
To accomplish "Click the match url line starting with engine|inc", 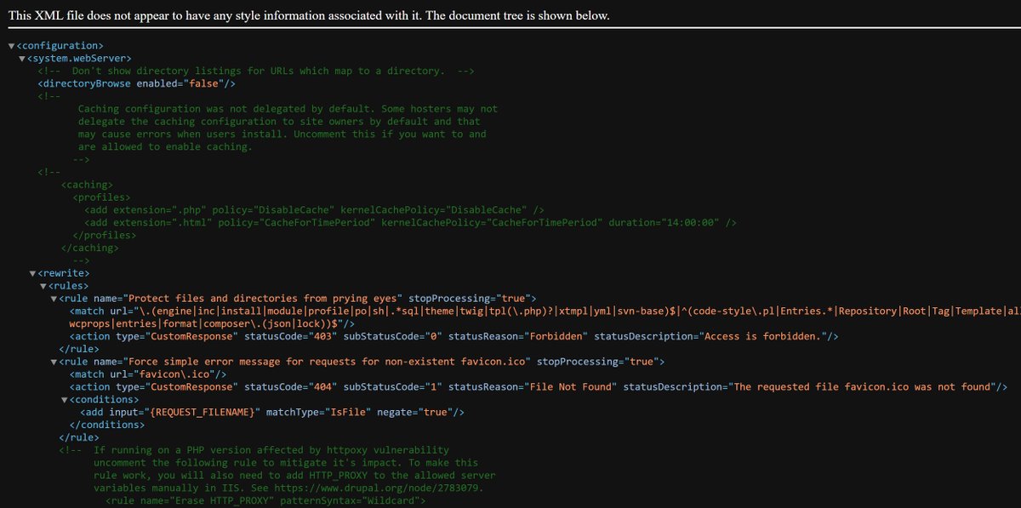I will point(545,311).
